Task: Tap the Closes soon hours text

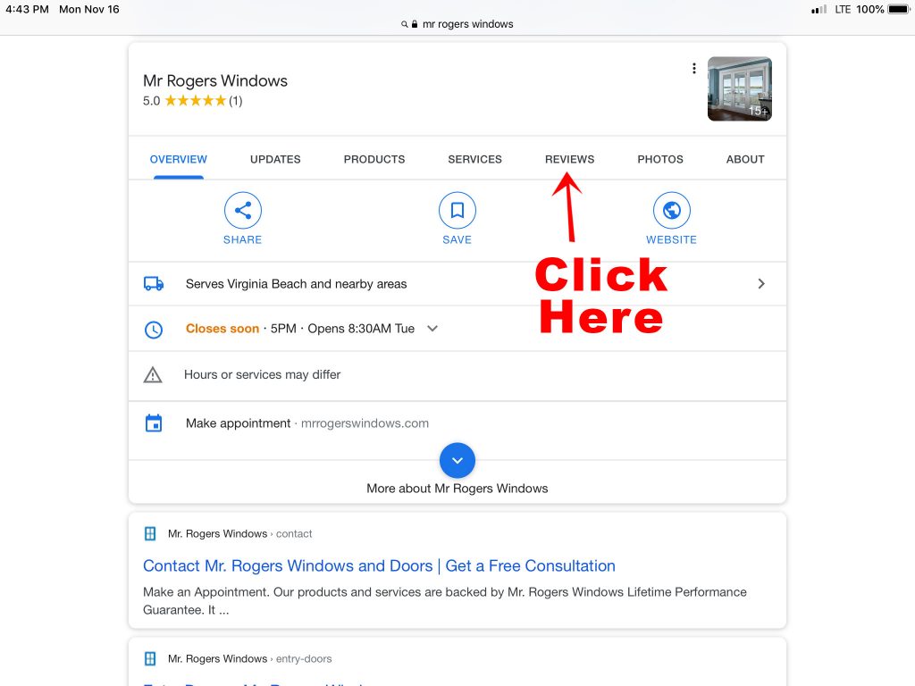Action: coord(222,329)
